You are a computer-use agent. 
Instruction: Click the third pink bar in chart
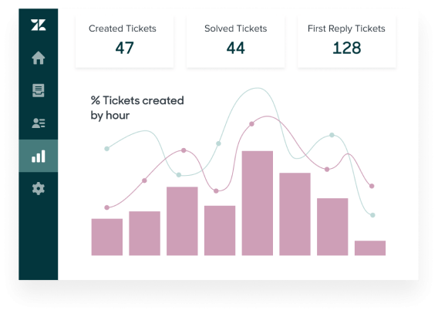(x=182, y=221)
